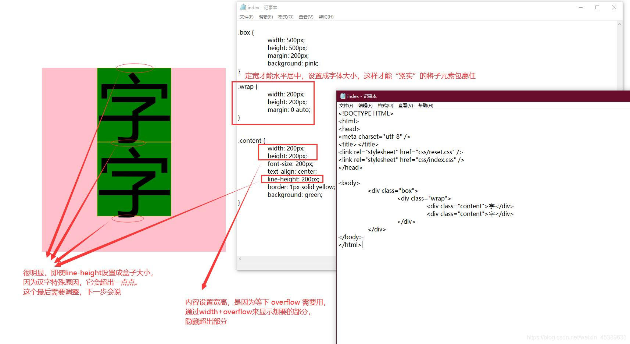The height and width of the screenshot is (344, 630).
Task: Click Notepad icon in front window title bar
Action: click(x=343, y=96)
